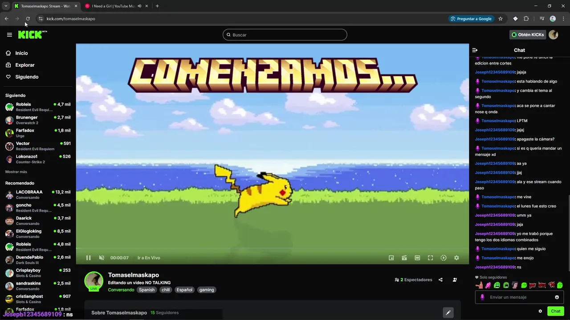
Task: Open sandraskins recommended channel
Action: pyautogui.click(x=38, y=286)
